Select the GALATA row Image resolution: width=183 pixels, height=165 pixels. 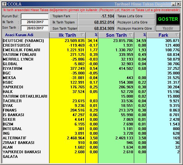(91, 157)
